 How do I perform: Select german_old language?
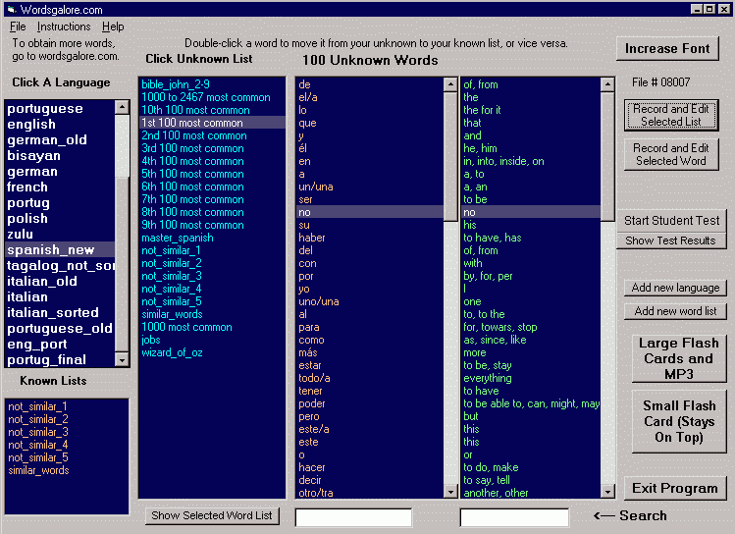tap(60, 139)
